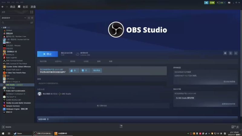The width and height of the screenshot is (242, 136).
Task: Select Totally Accurate Battle Simulator
Action: point(18,103)
